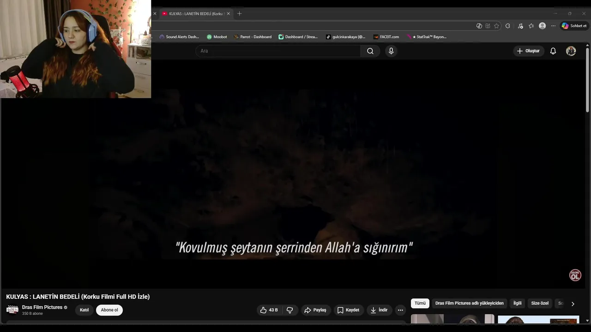Close the KULYAS YouTube tab

click(x=228, y=14)
